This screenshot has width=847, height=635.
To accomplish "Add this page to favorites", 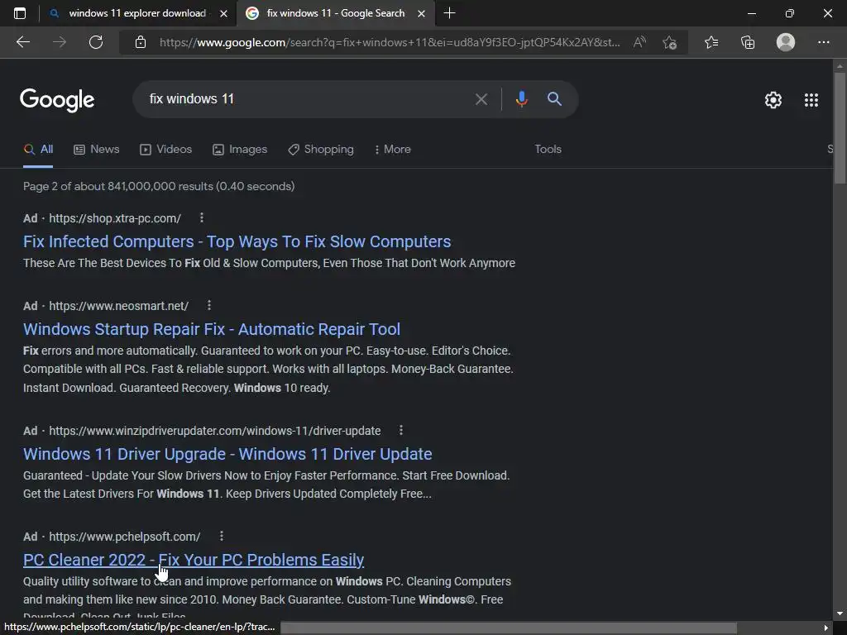I will click(x=670, y=42).
